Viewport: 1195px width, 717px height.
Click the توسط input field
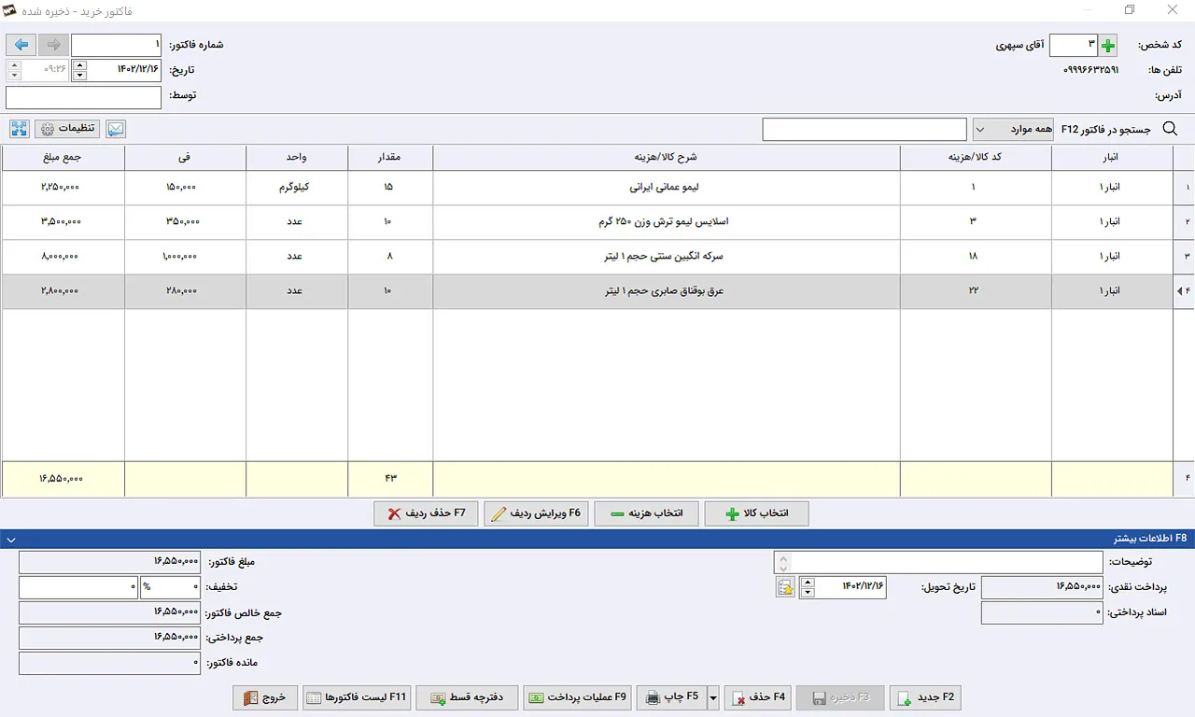tap(84, 97)
